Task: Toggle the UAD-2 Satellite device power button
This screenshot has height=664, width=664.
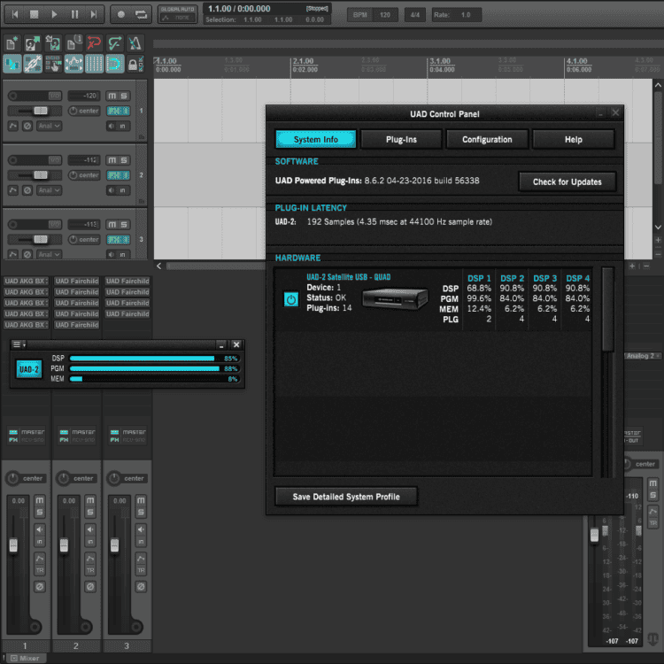Action: click(x=291, y=299)
